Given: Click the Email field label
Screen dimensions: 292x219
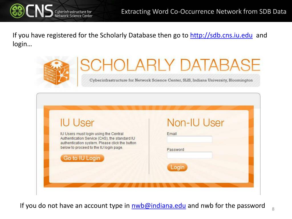Looking at the screenshot, I should coord(172,134).
